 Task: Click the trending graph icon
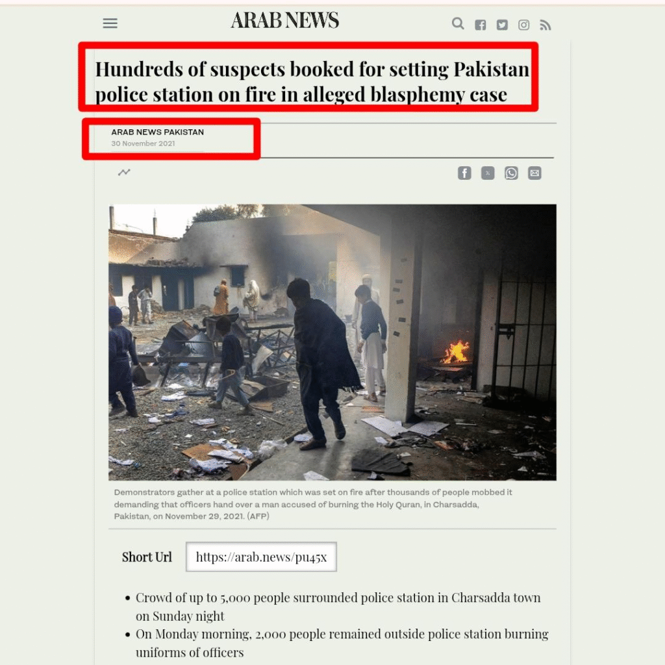124,172
